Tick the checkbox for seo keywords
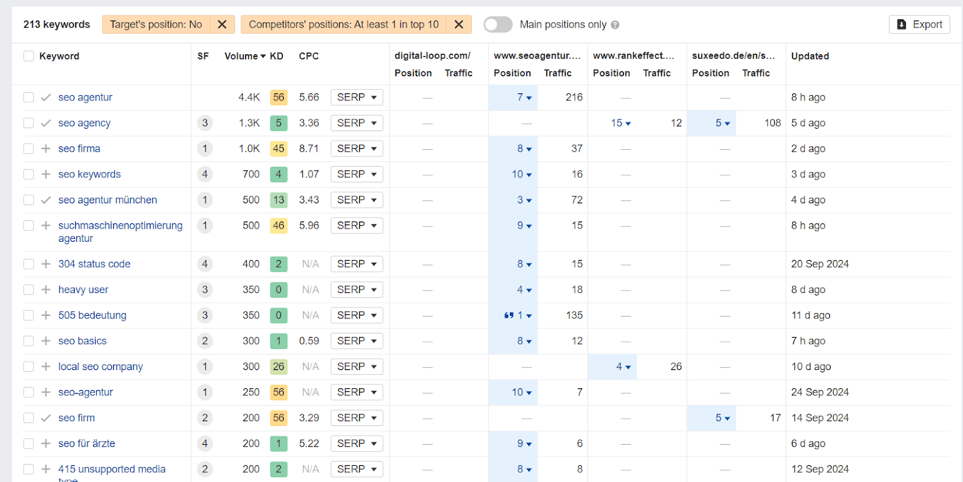This screenshot has height=482, width=963. (x=28, y=175)
